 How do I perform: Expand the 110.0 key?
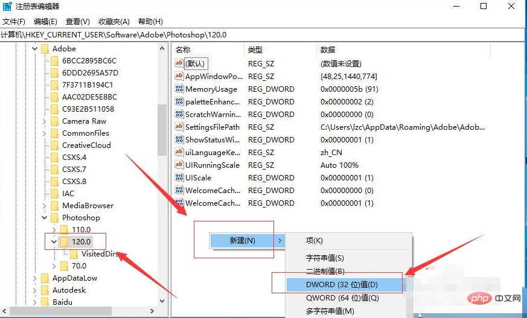(54, 230)
